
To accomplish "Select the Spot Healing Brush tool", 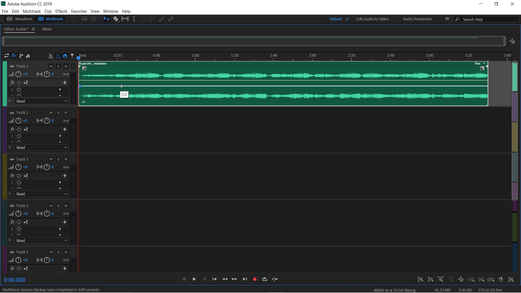I will (x=171, y=19).
